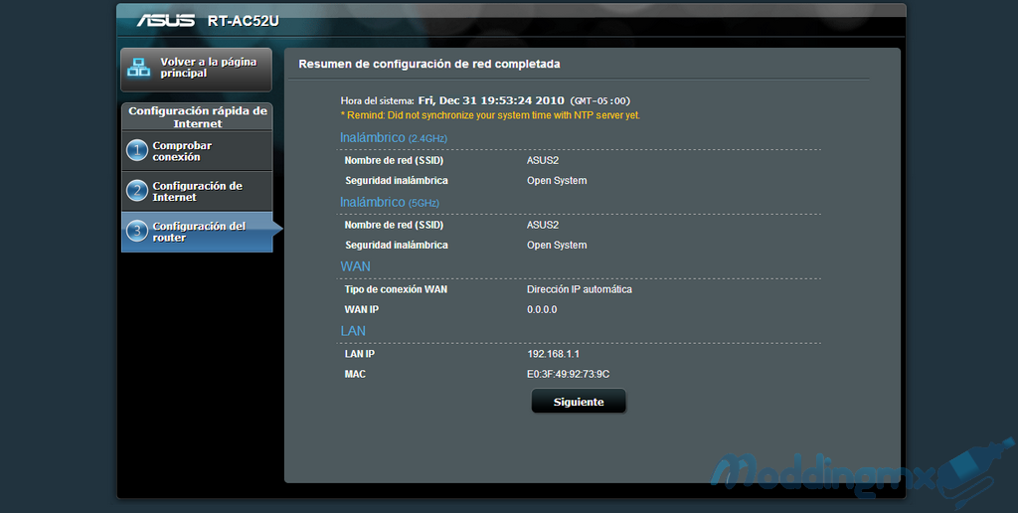Click the Nombre de red (SSID) label under 2.4GHz
Viewport: 1018px width, 513px height.
tap(394, 160)
